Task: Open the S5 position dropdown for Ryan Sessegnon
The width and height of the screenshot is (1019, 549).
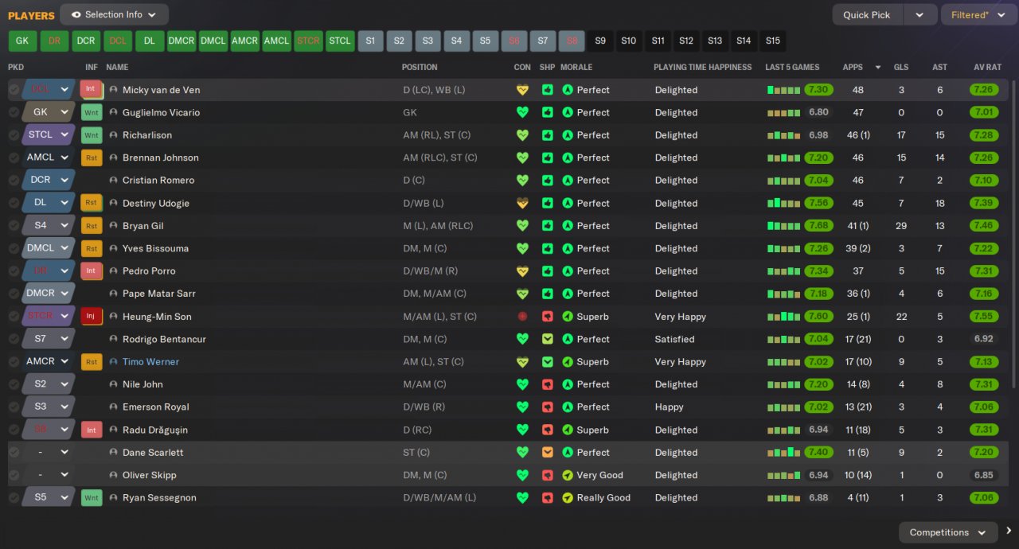Action: pos(49,497)
